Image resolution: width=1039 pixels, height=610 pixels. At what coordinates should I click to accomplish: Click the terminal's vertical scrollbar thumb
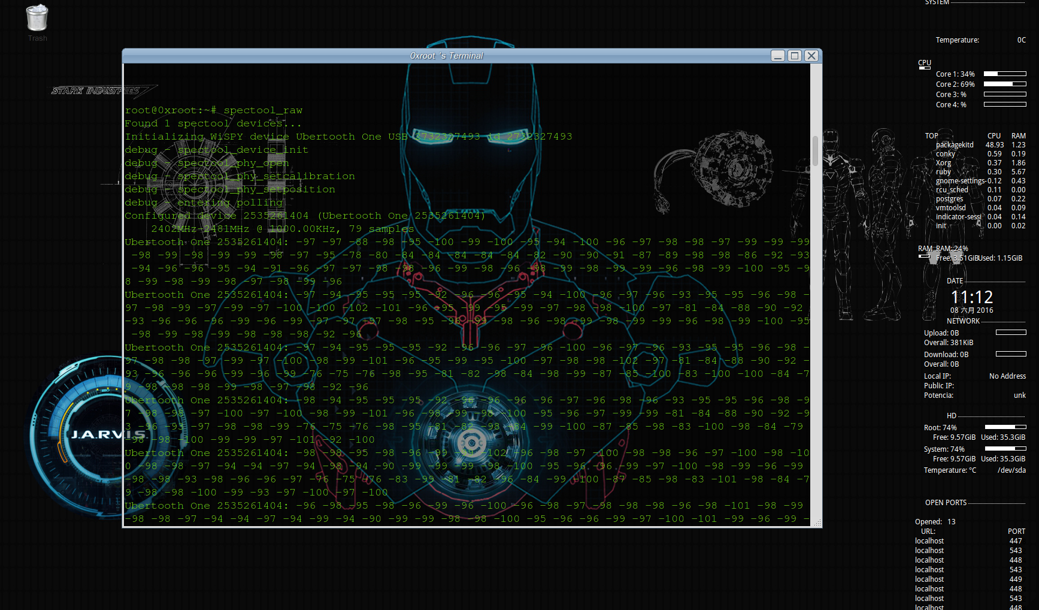pos(815,150)
